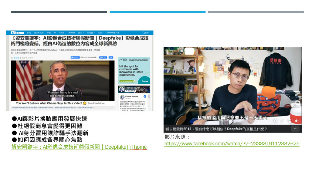The width and height of the screenshot is (315, 176).
Task: Click the iThome Security page avatar in the widget
Action: pos(122,97)
